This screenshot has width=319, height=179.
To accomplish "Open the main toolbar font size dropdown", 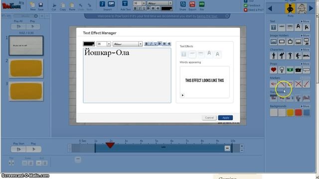I will pyautogui.click(x=144, y=3).
